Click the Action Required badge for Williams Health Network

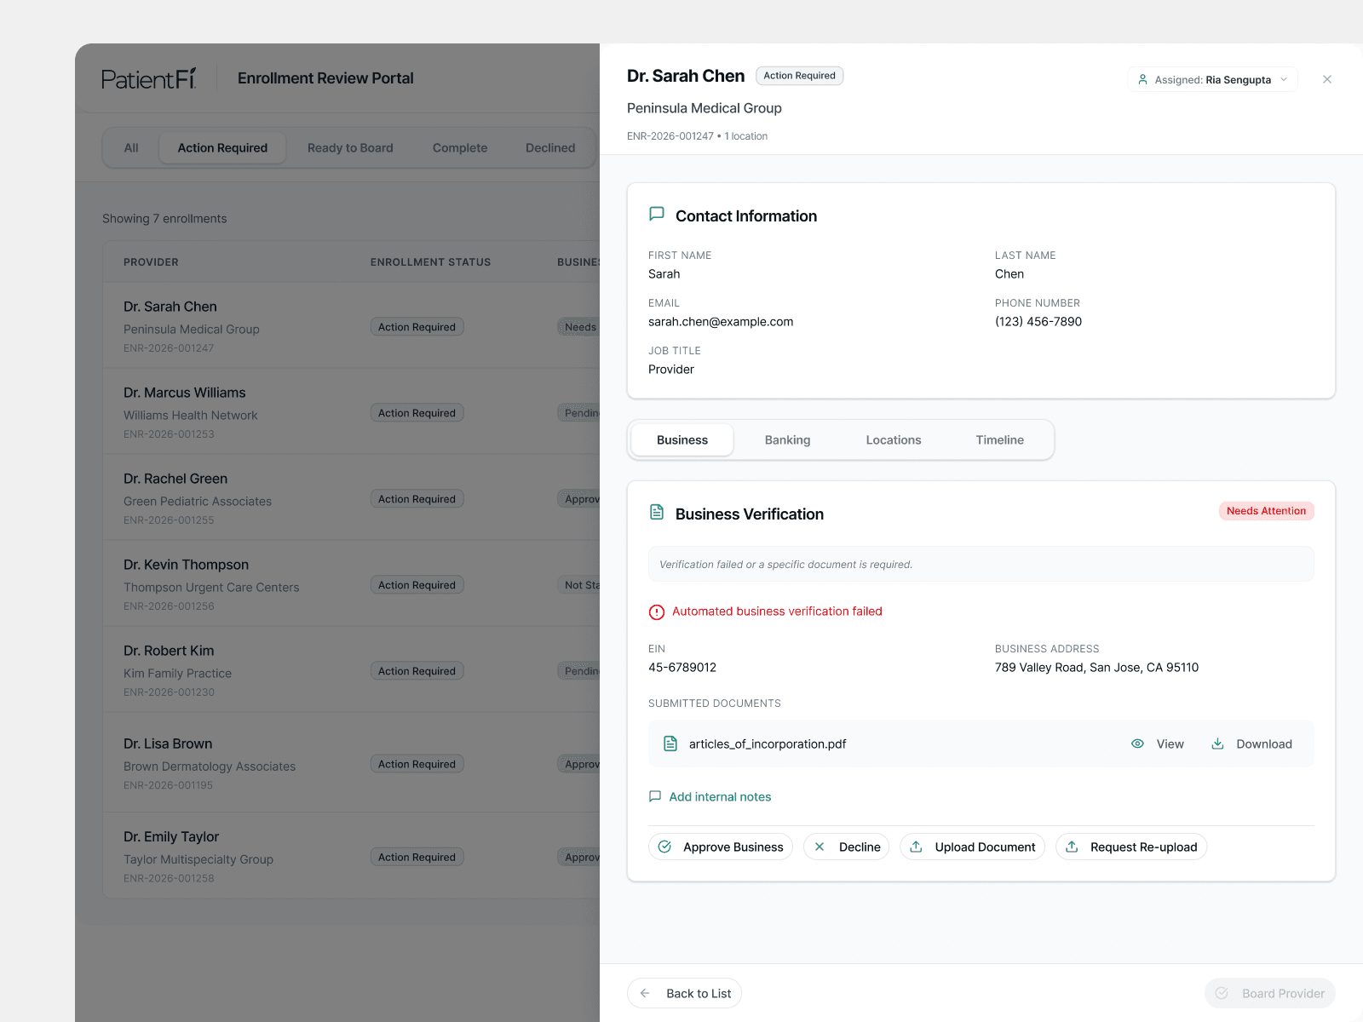(417, 413)
